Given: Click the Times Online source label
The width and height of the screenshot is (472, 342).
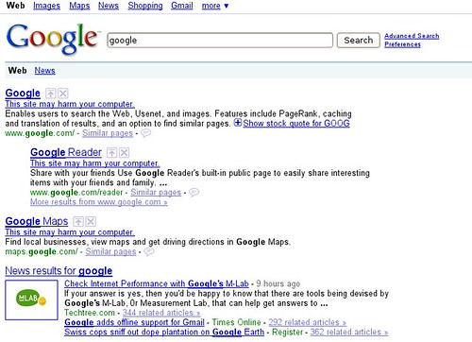Looking at the screenshot, I should click(x=236, y=322).
